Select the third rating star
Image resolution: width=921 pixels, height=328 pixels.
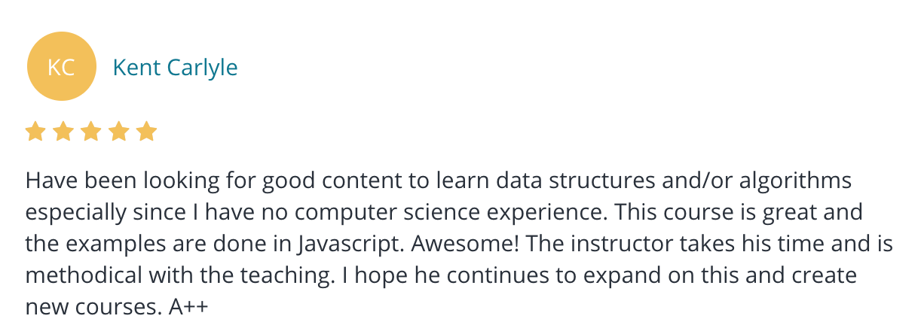(x=90, y=132)
